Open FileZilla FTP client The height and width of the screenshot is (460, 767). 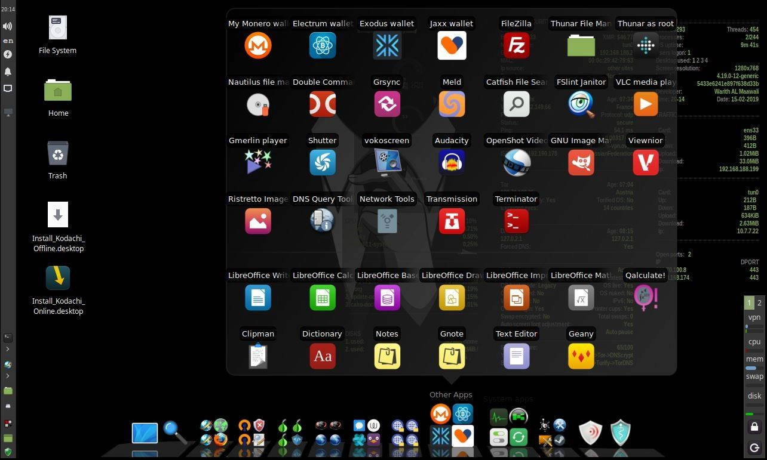(x=516, y=45)
